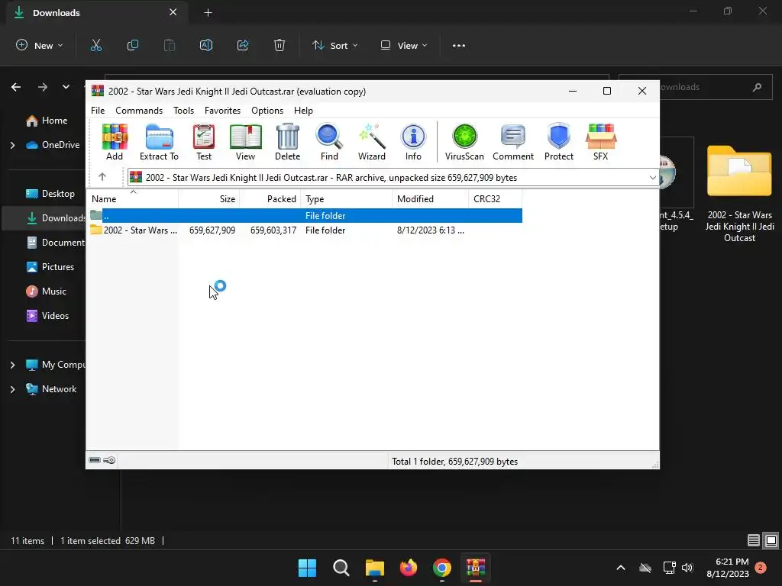Click the Protect shield icon
Screen dimensions: 782x586
[x=558, y=142]
